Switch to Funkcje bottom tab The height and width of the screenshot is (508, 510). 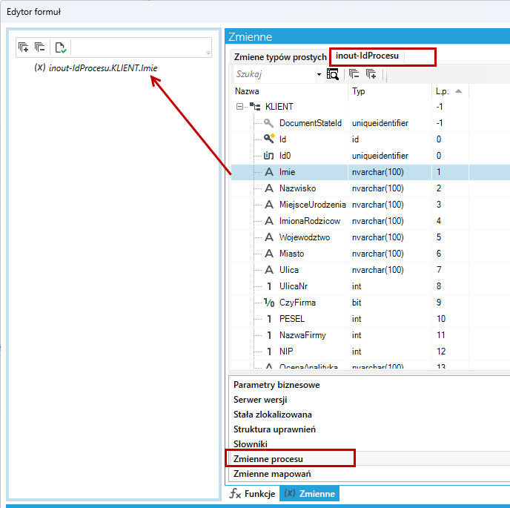click(252, 494)
